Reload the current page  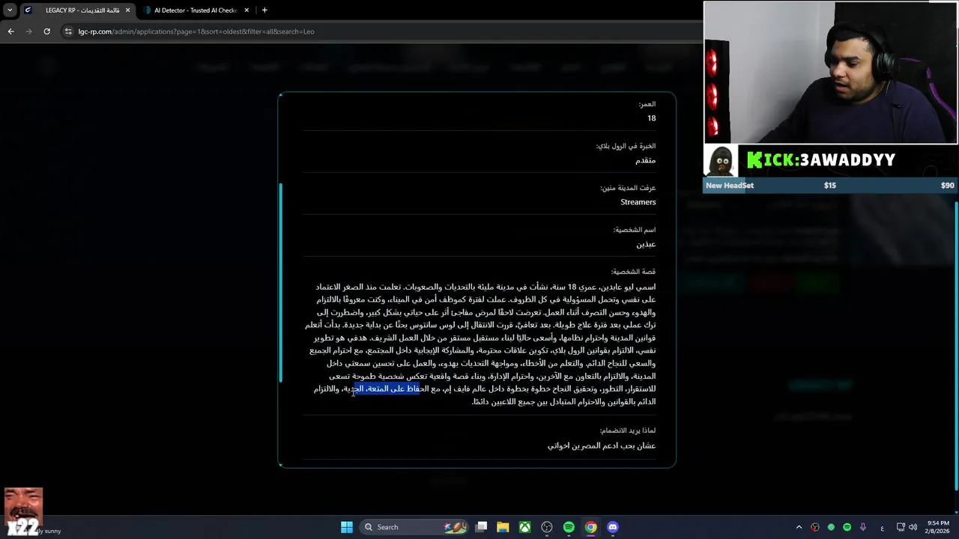46,31
